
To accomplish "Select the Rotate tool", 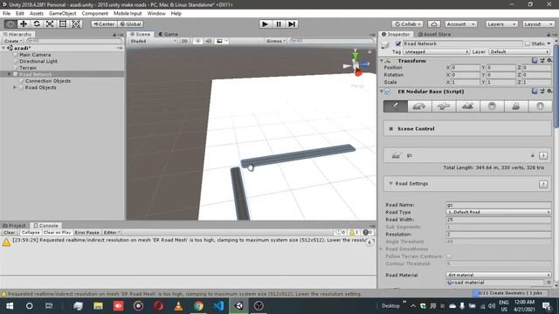I will (37, 24).
